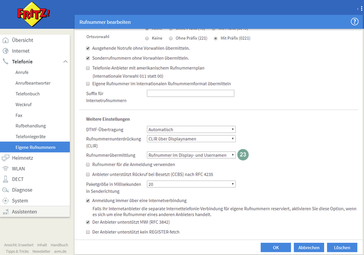This screenshot has width=364, height=255.
Task: Open the WLAN menu
Action: coord(18,169)
